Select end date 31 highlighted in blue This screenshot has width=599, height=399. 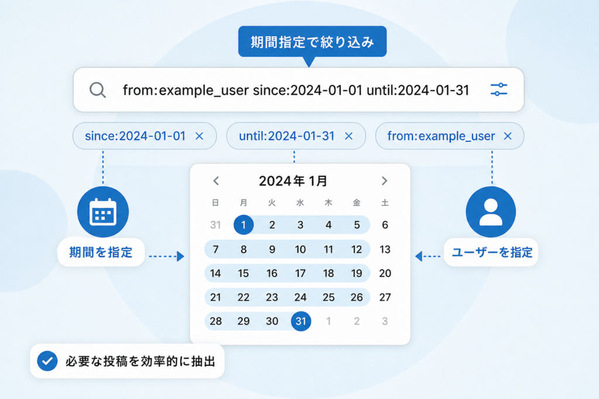point(301,321)
